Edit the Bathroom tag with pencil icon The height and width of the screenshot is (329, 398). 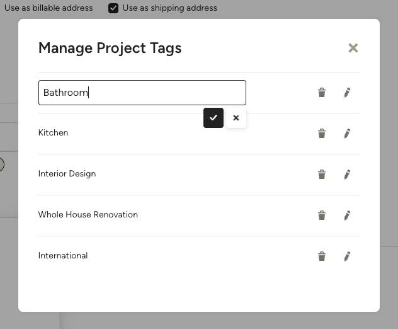click(347, 93)
